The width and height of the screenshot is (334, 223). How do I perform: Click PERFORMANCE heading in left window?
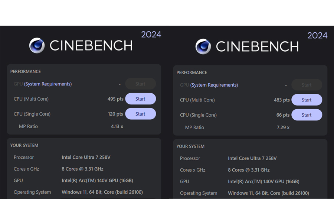point(26,71)
